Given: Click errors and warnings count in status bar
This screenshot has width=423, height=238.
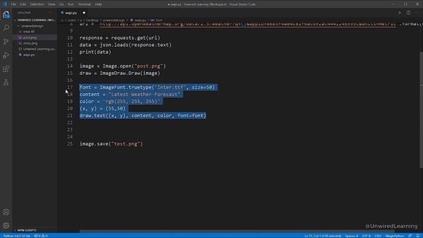Looking at the screenshot, I should tap(41, 236).
